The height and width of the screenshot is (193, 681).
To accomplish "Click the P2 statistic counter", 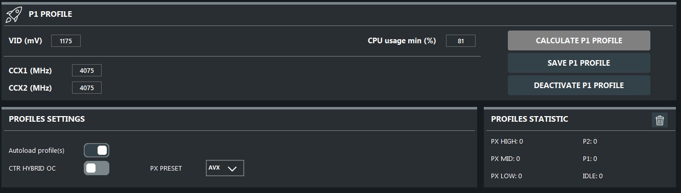I will (590, 141).
